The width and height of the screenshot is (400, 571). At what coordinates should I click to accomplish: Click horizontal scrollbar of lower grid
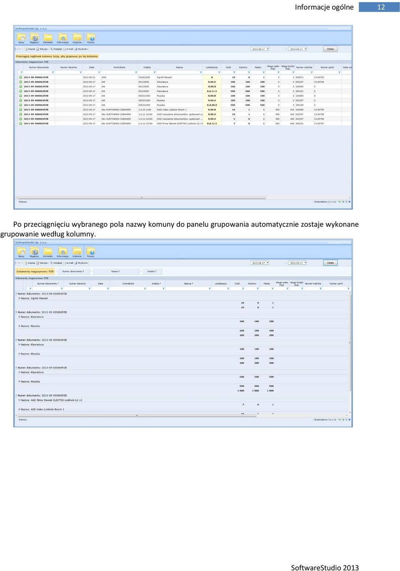pyautogui.click(x=137, y=416)
